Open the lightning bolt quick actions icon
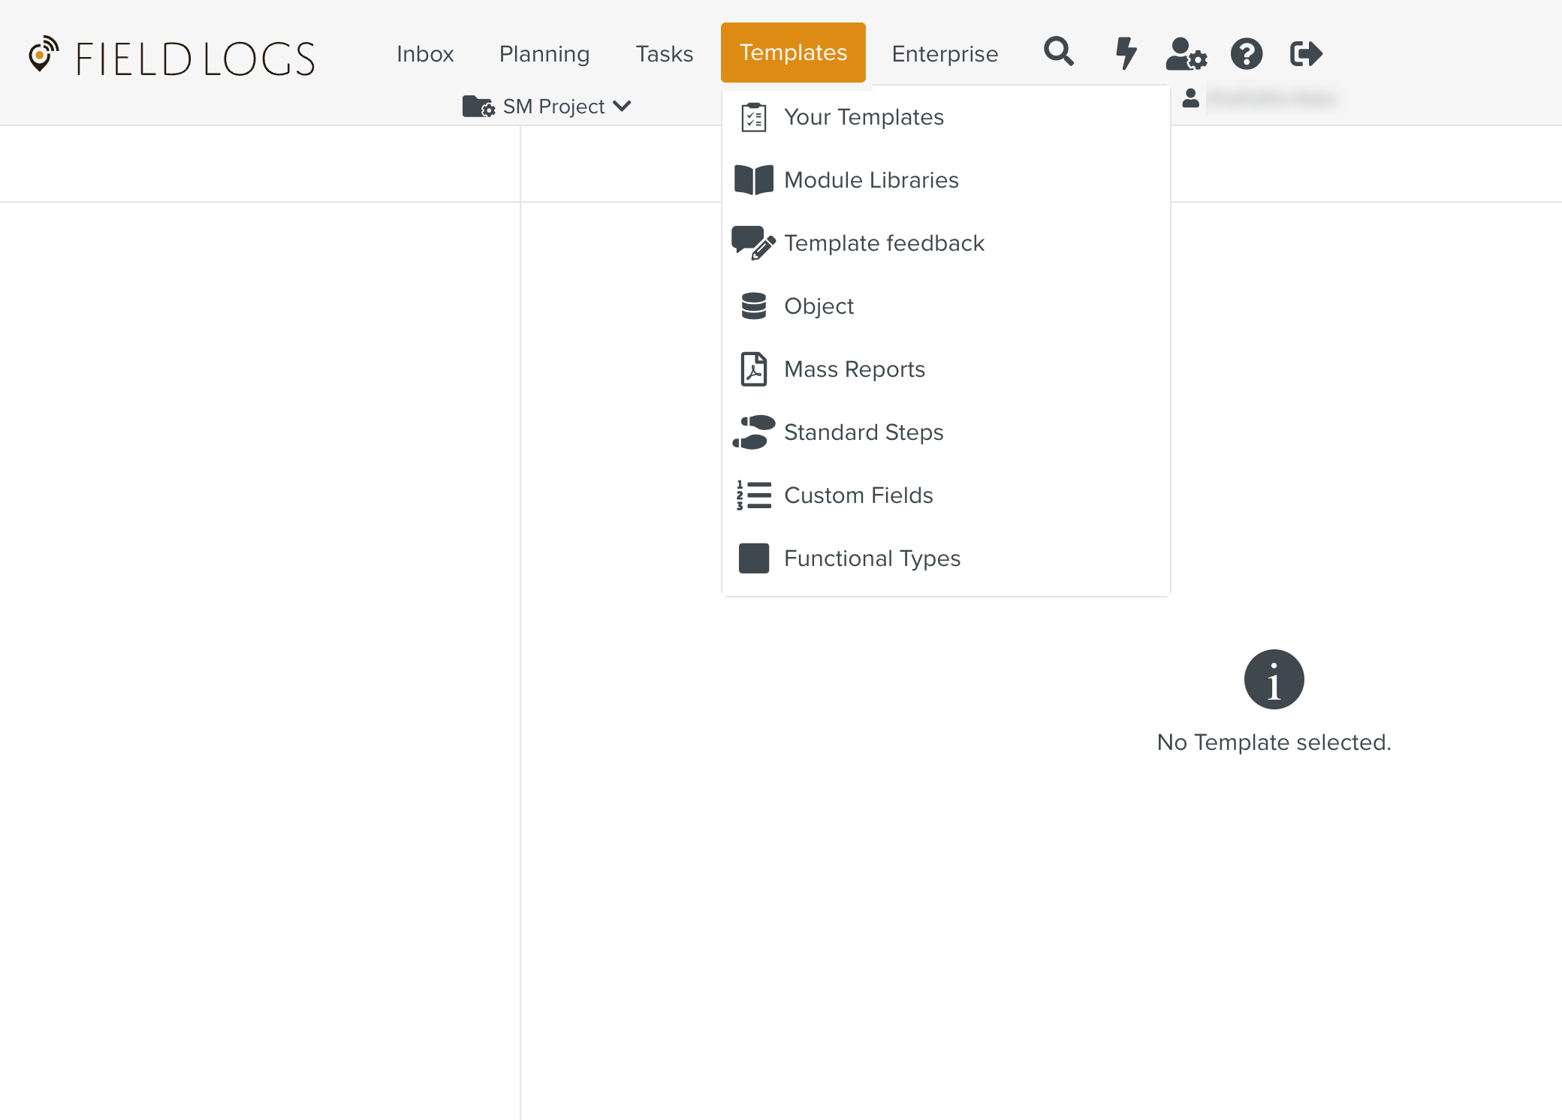The width and height of the screenshot is (1562, 1120). coord(1125,53)
